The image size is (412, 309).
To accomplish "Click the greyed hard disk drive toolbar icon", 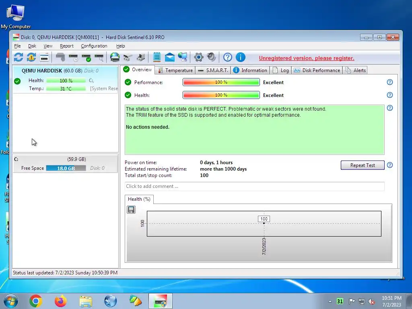I will 60,57.
